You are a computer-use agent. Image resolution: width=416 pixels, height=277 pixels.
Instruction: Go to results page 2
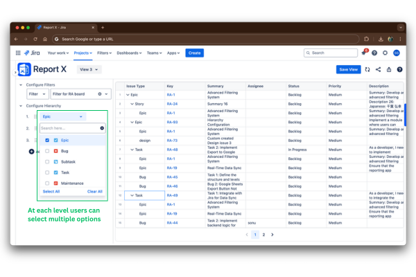[263, 235]
